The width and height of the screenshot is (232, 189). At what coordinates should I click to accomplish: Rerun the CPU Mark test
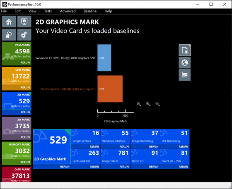pyautogui.click(x=25, y=87)
